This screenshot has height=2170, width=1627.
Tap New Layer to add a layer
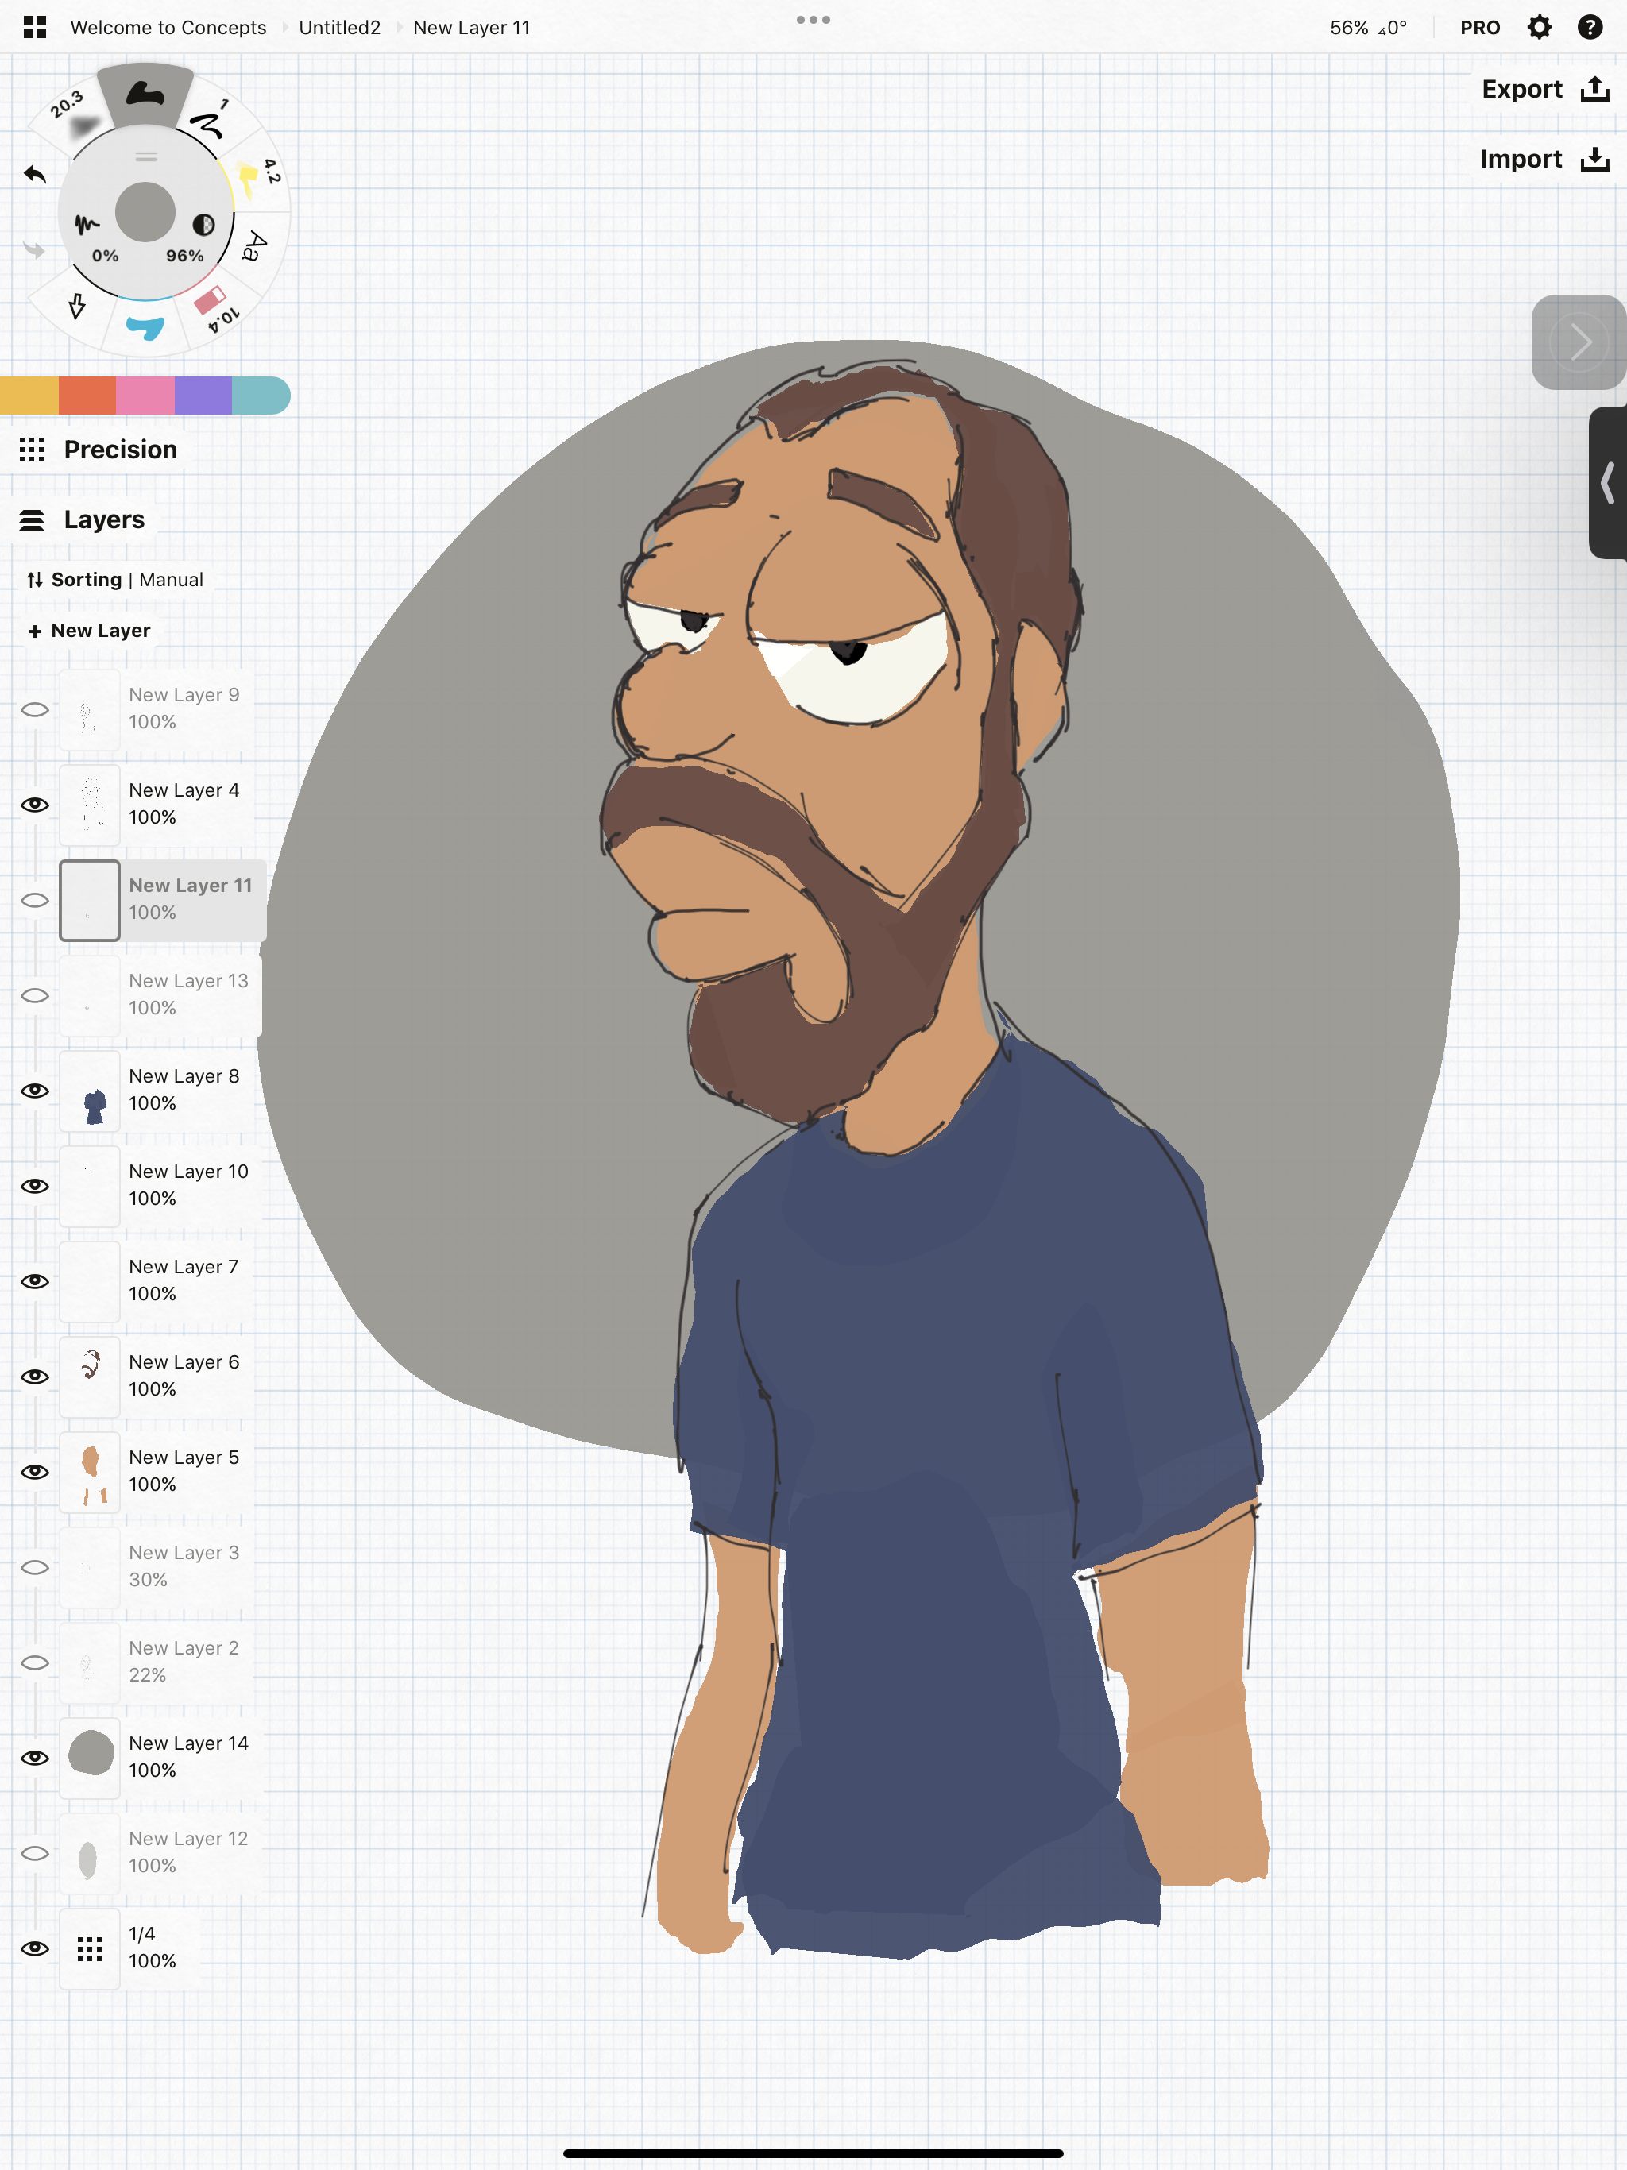(89, 631)
